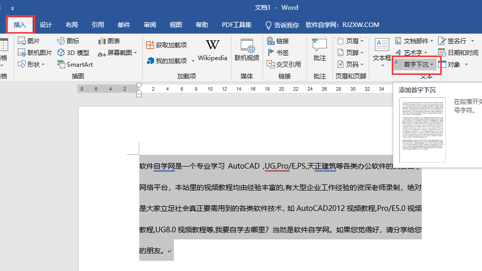Image resolution: width=482 pixels, height=271 pixels.
Task: Insert a chart with 图表
Action: pos(109,41)
